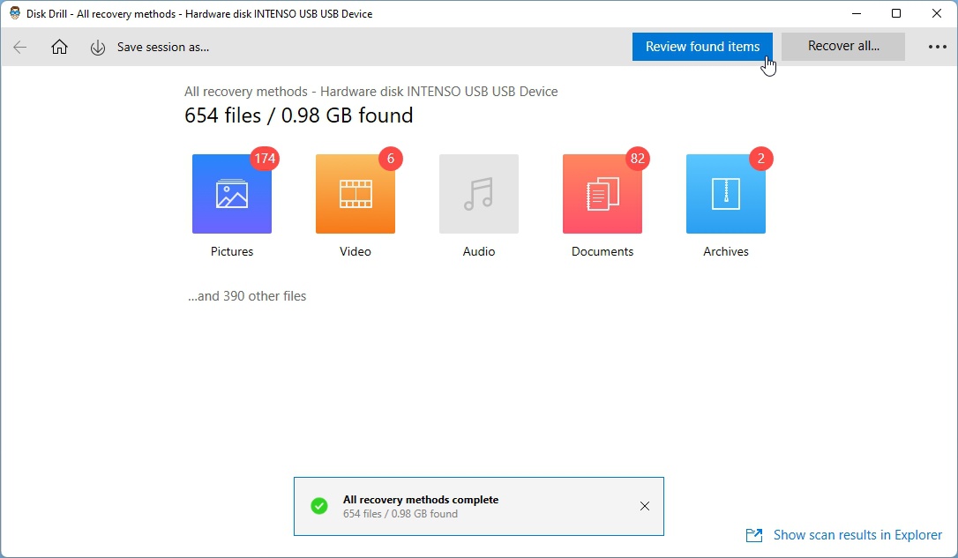The height and width of the screenshot is (558, 958).
Task: Click the open-in-Explorer arrow icon
Action: point(754,535)
